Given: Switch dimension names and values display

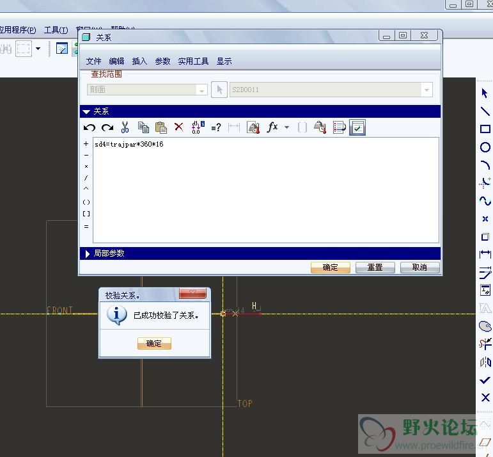Looking at the screenshot, I should coord(198,127).
